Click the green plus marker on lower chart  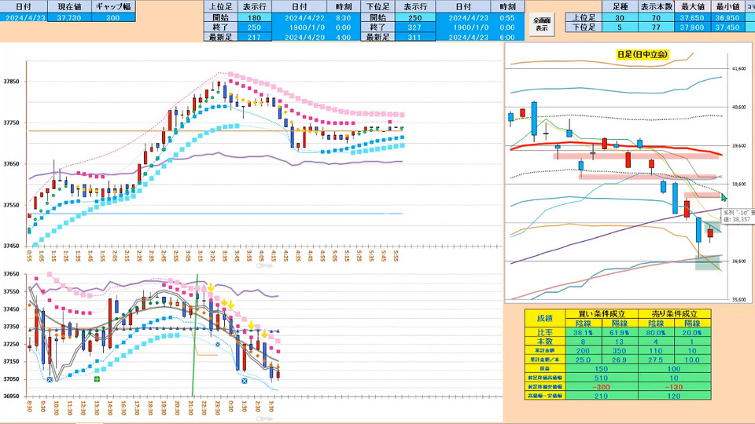click(x=97, y=379)
